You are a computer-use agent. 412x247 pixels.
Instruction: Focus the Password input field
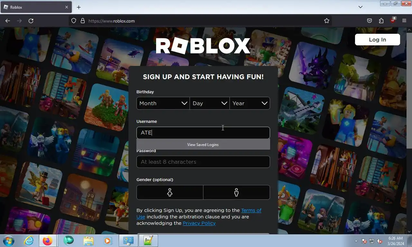[203, 162]
